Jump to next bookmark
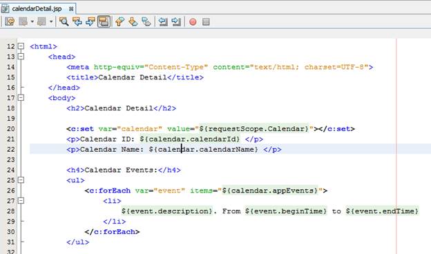This screenshot has height=254, width=431. pyautogui.click(x=133, y=21)
